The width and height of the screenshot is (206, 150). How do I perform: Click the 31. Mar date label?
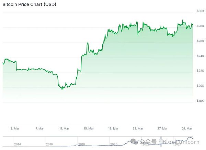(x=187, y=128)
